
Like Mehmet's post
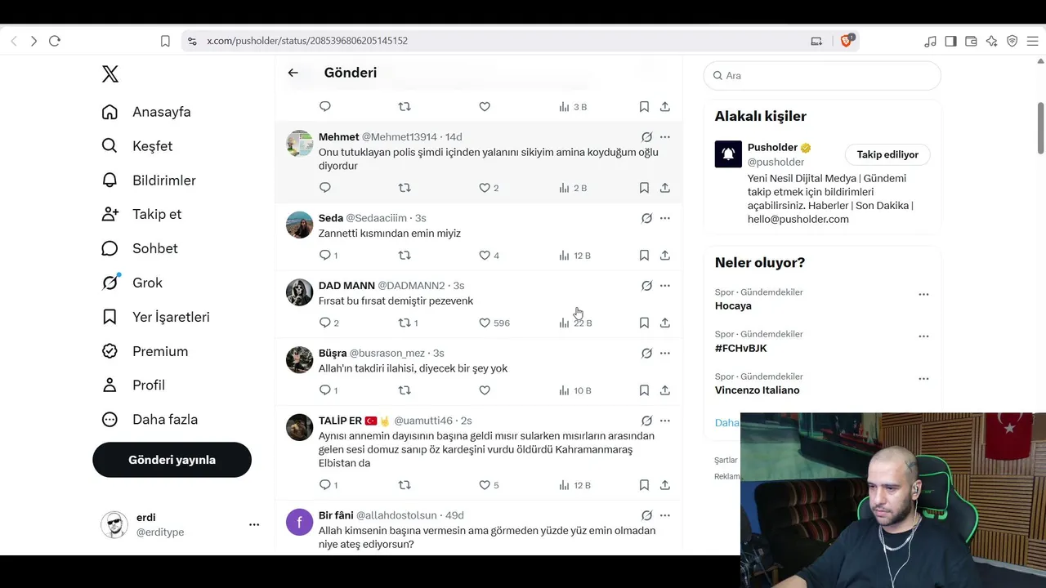point(485,188)
